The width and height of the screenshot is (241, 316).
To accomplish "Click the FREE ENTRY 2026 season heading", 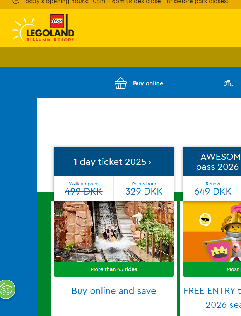I will 212,298.
